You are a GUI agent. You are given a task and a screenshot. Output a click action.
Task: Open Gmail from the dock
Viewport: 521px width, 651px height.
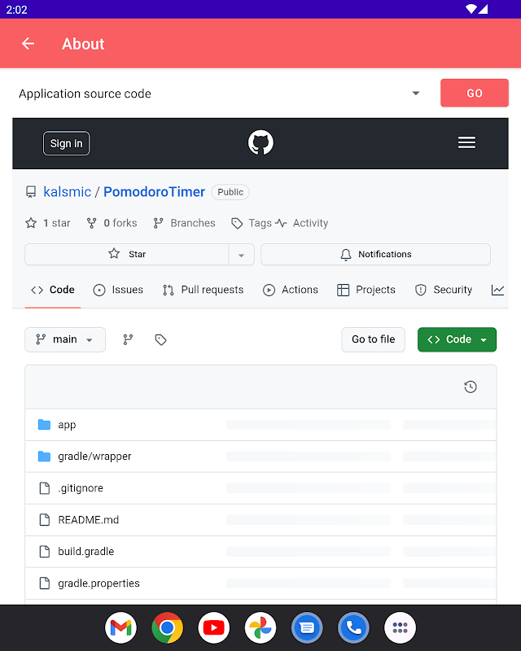coord(120,627)
